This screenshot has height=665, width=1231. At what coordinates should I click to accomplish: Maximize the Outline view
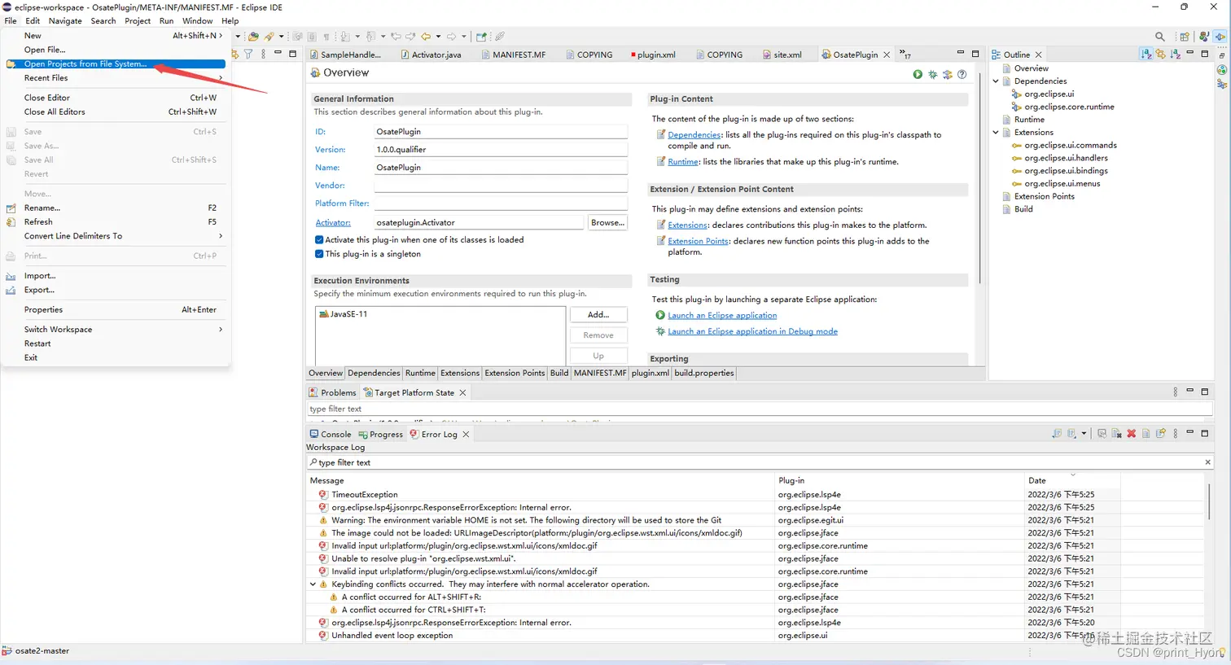click(1205, 54)
